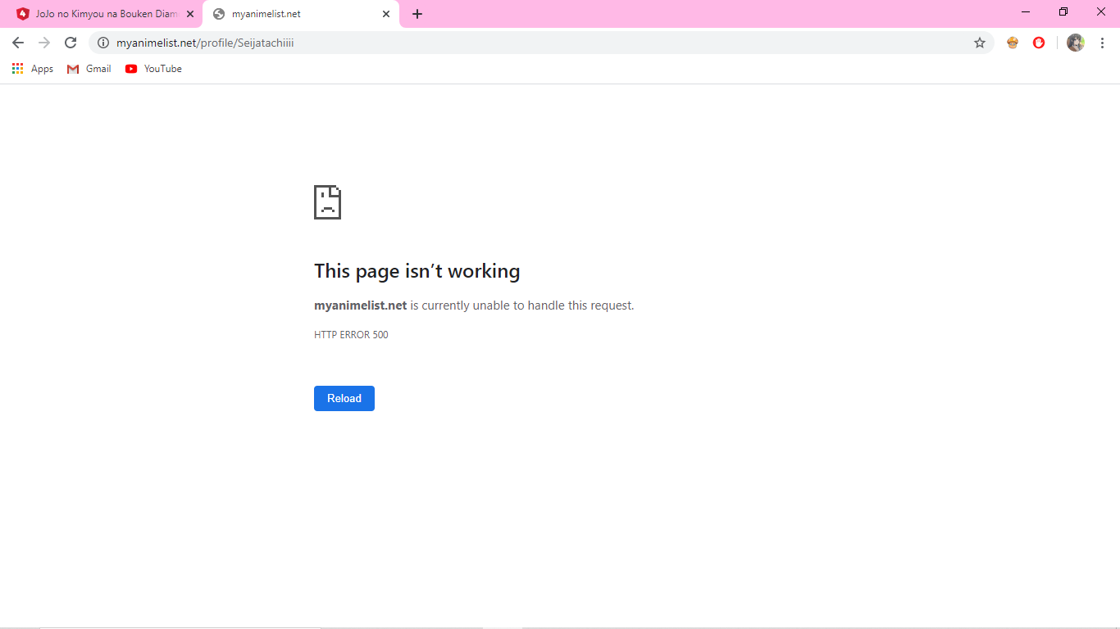Open the Gmail bookmark
This screenshot has width=1120, height=629.
point(89,69)
